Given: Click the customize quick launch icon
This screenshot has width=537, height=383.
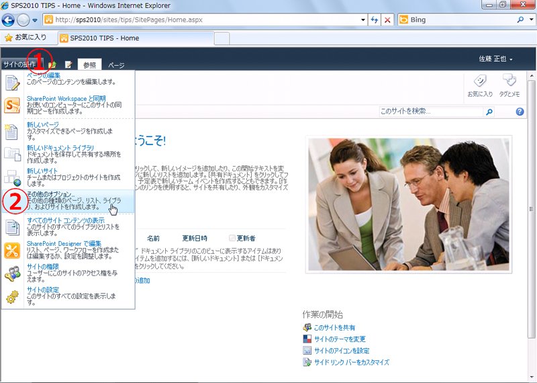Looking at the screenshot, I should click(x=307, y=362).
